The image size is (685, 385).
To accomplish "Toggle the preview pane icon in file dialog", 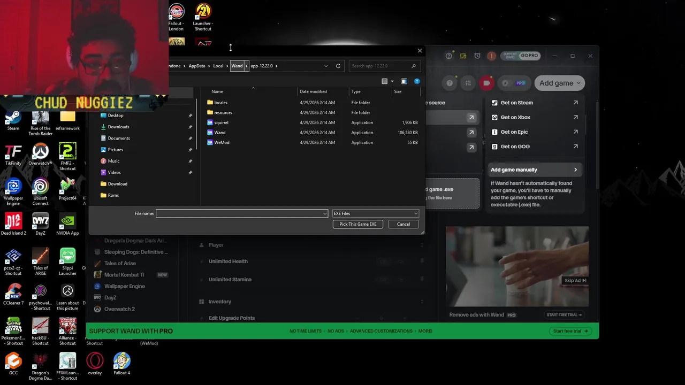I will 404,81.
